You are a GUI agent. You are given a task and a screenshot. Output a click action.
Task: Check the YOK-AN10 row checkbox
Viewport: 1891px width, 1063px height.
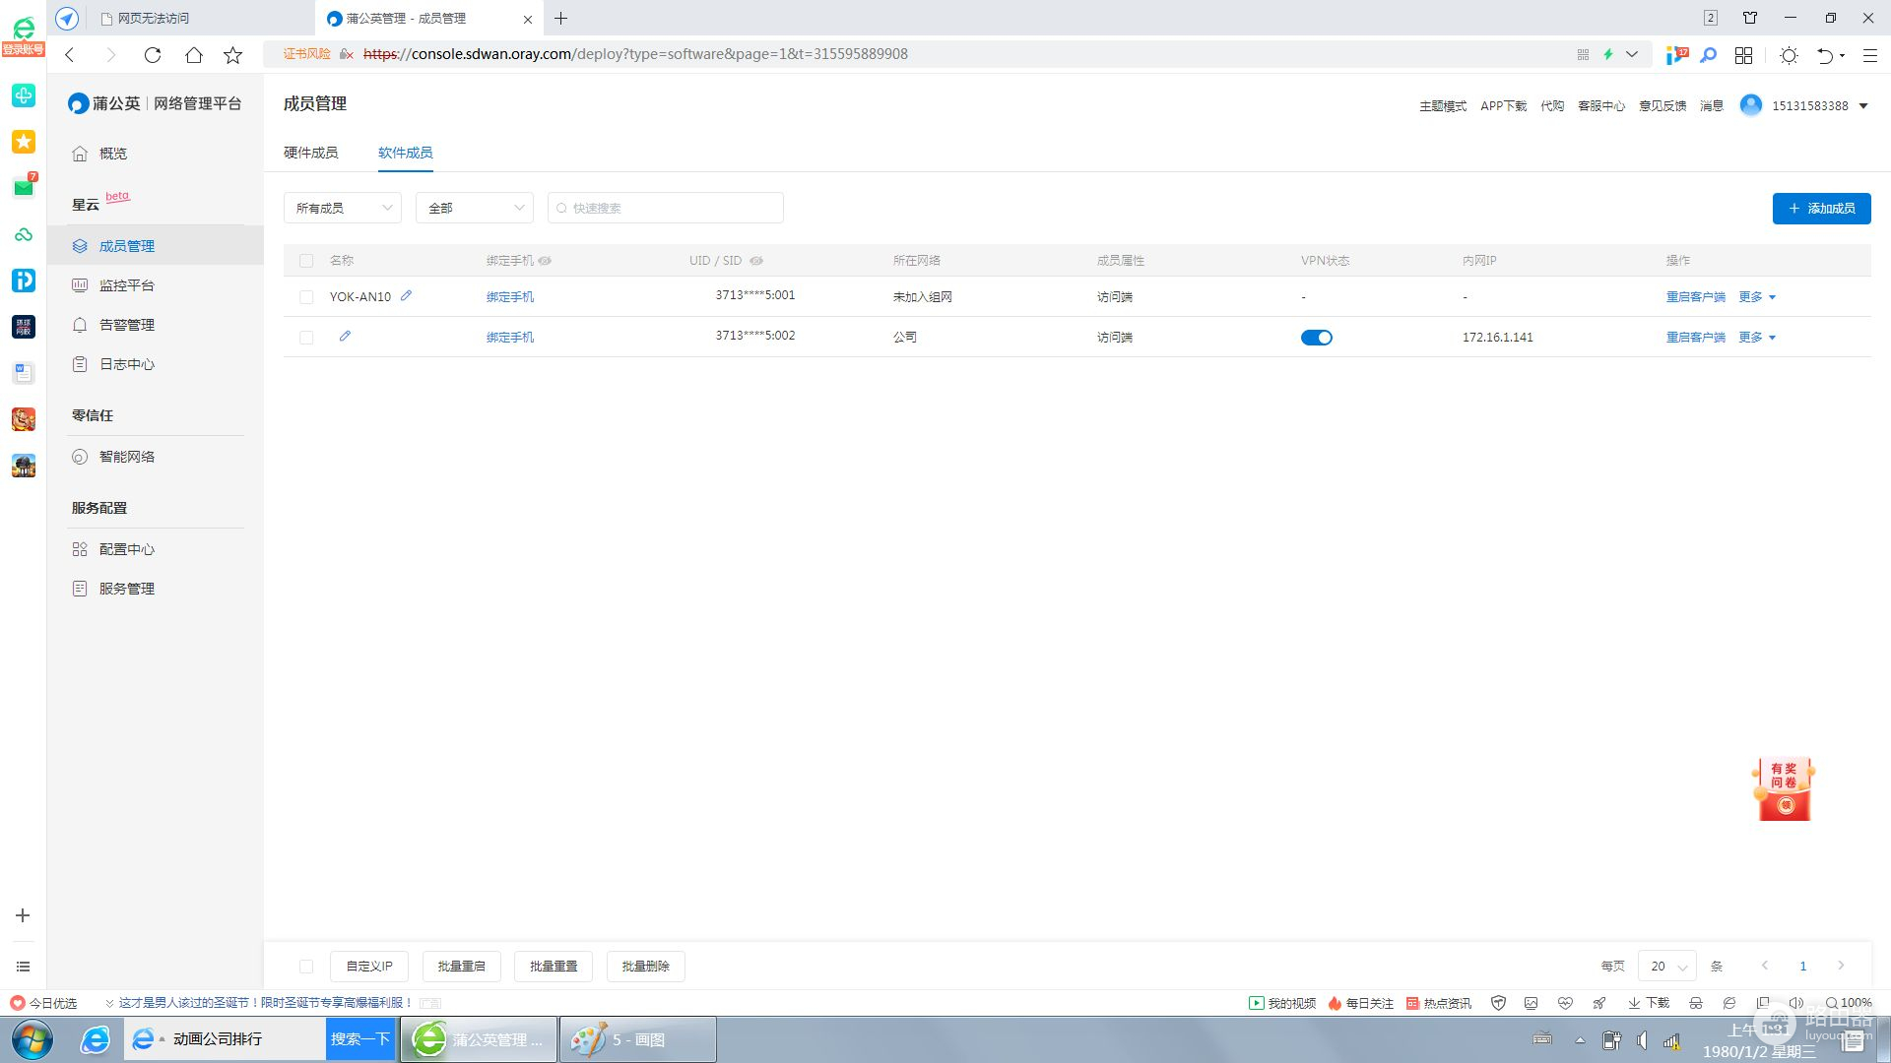[306, 297]
